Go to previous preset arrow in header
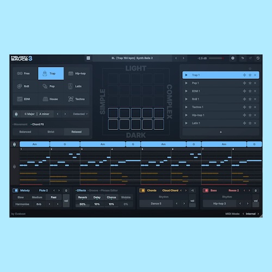 tap(176, 58)
